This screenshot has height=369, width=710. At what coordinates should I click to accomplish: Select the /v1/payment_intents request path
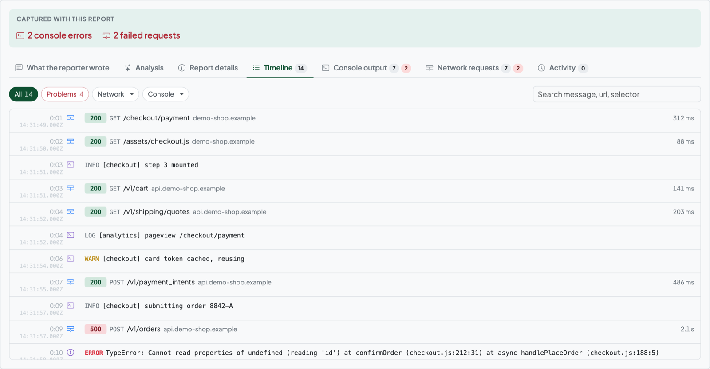pyautogui.click(x=161, y=282)
